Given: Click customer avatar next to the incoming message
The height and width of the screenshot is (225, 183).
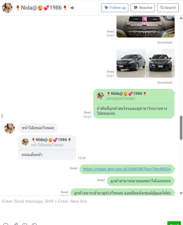Looking at the screenshot, I should [x=10, y=128].
